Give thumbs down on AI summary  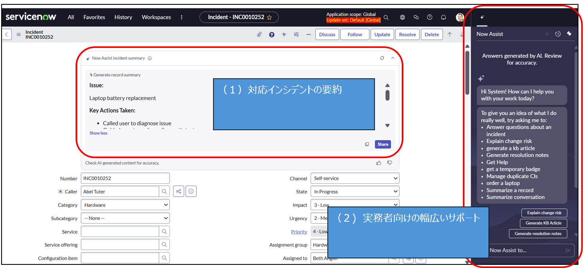point(390,163)
